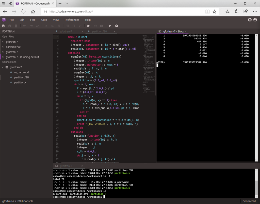Open browser reading view icon
This screenshot has height=204, width=260.
pyautogui.click(x=207, y=11)
